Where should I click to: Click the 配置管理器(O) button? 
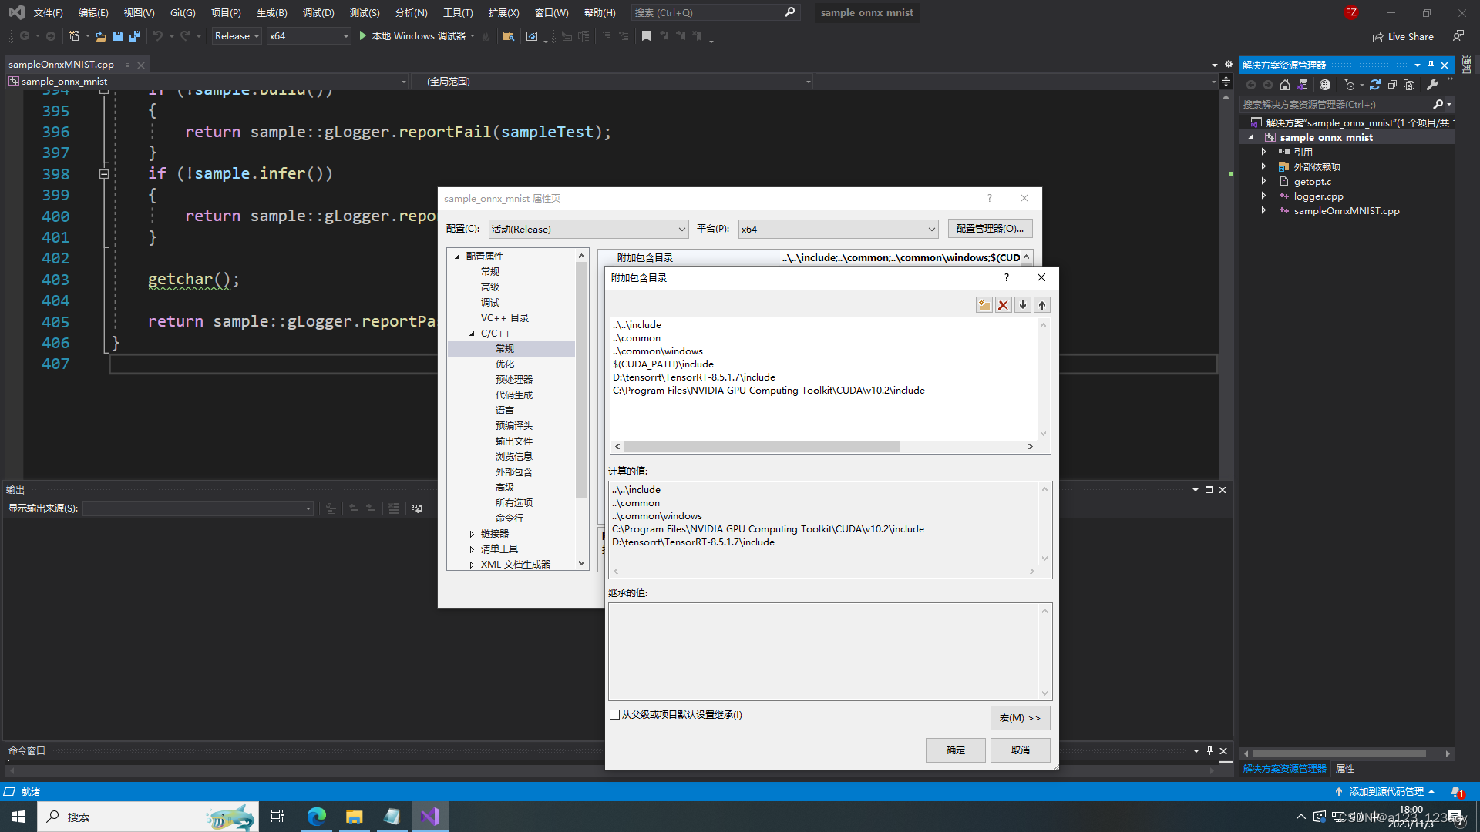(991, 229)
